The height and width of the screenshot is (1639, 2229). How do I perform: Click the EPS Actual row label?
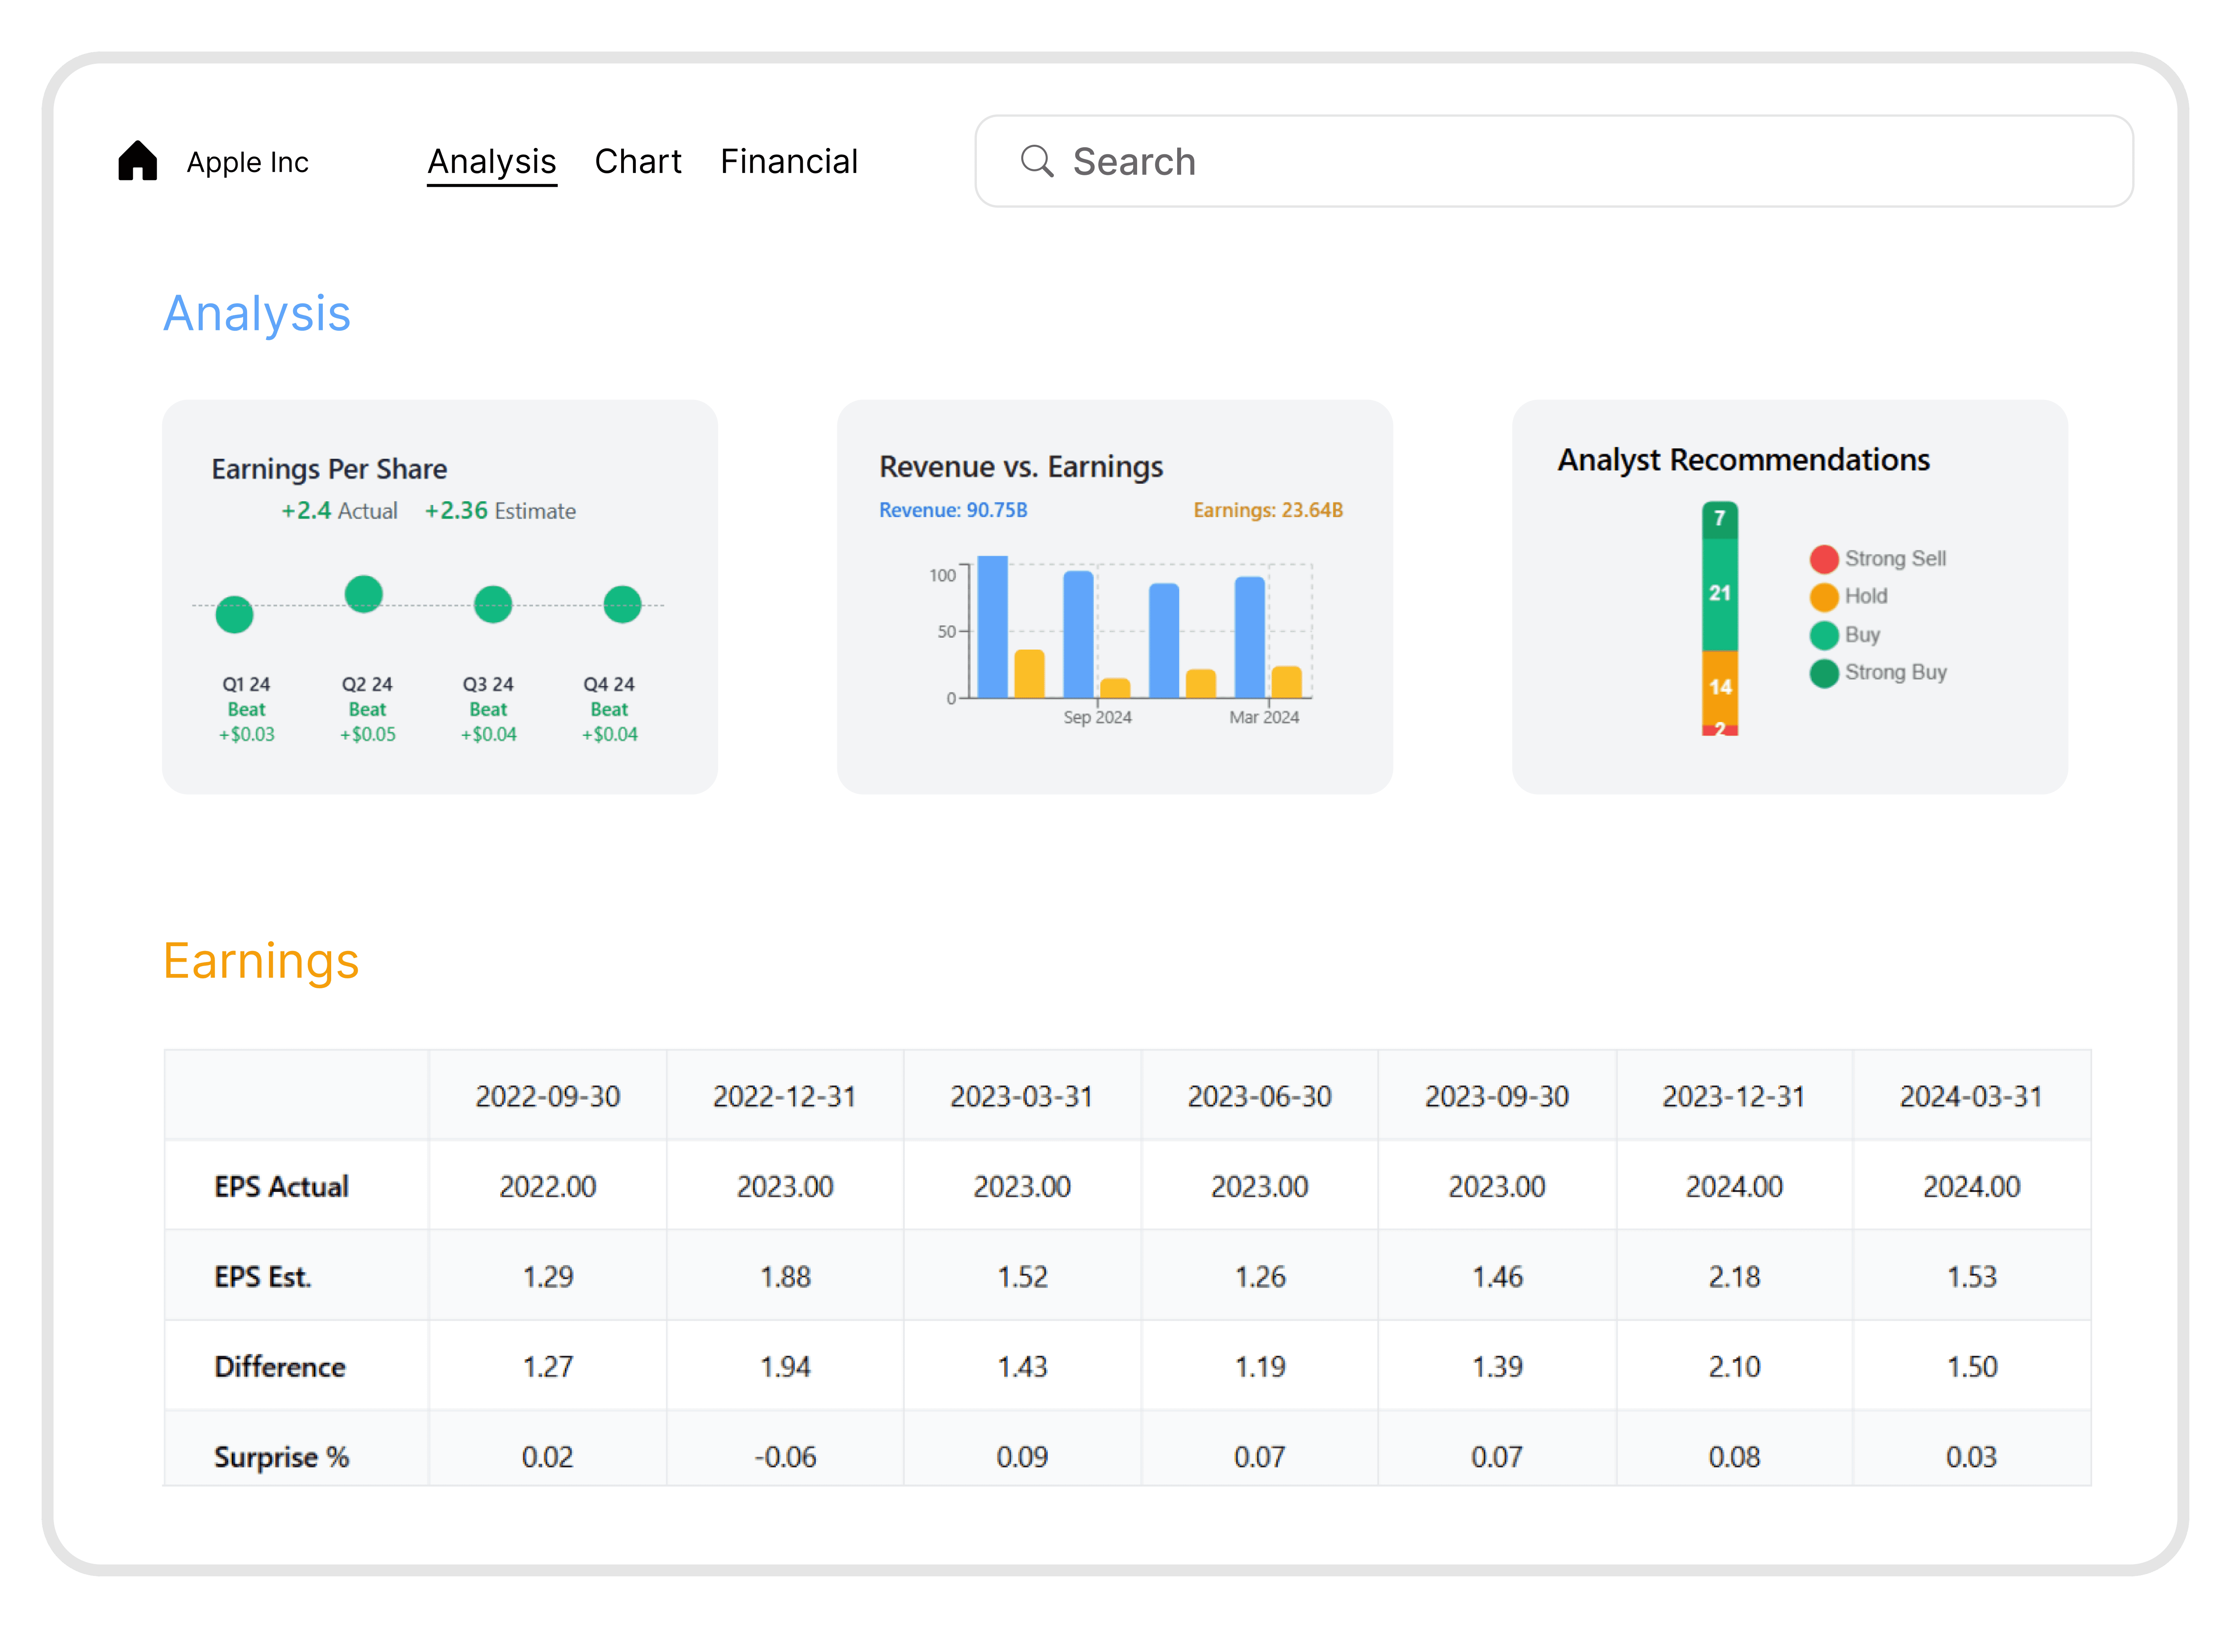(281, 1187)
